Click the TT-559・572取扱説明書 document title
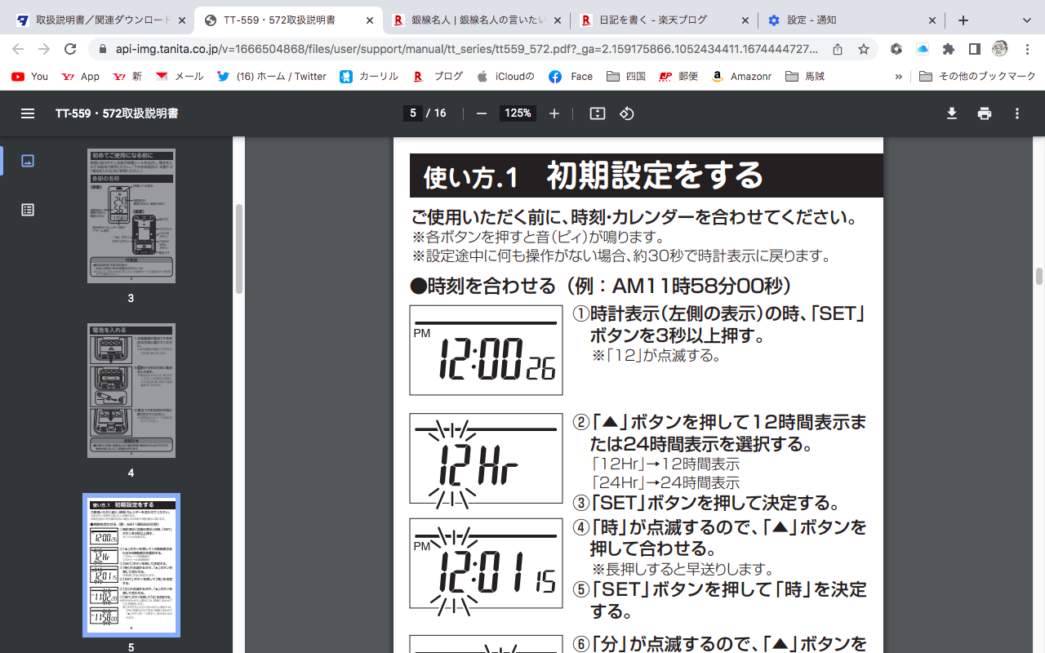 [x=117, y=113]
